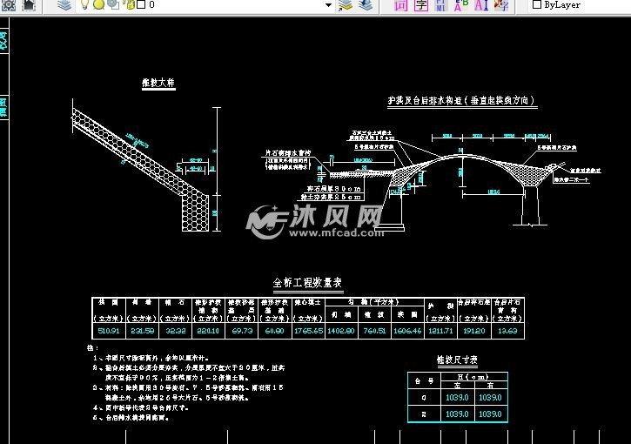The image size is (631, 444).
Task: Click the table value 760.51
Action: [x=374, y=331]
